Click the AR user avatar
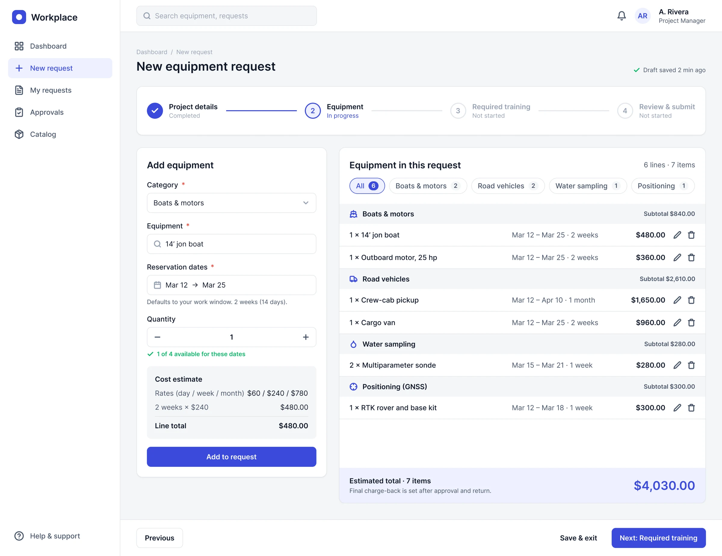The width and height of the screenshot is (722, 556). tap(642, 16)
